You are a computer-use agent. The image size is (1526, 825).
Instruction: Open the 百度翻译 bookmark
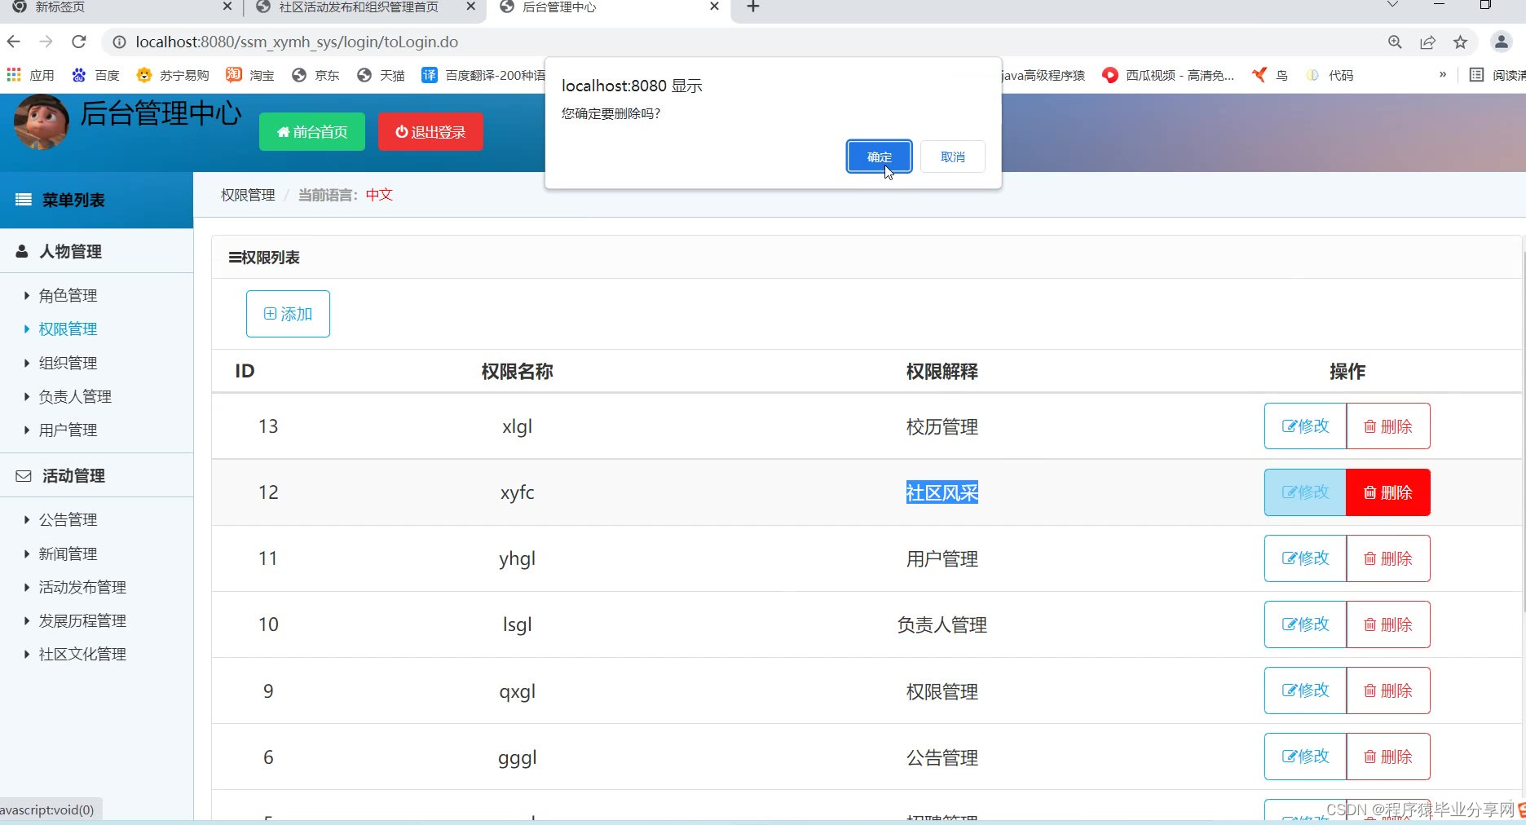coord(483,75)
